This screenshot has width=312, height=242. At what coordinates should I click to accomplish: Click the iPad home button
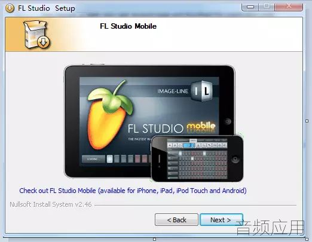click(x=228, y=121)
